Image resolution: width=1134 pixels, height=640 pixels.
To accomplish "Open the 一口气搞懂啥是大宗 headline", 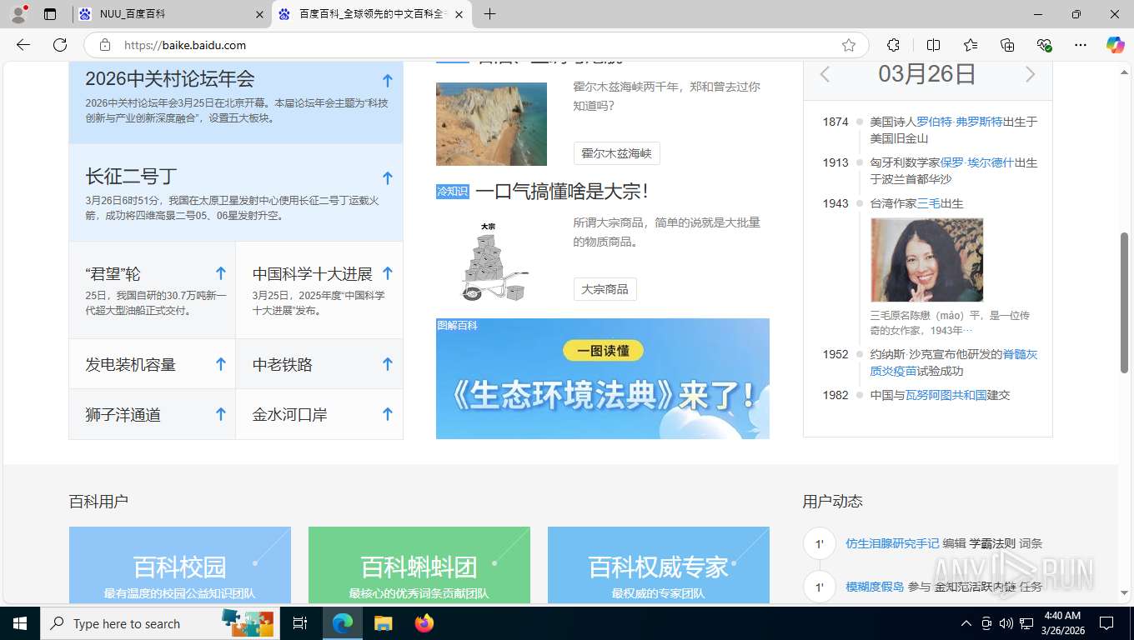I will click(561, 191).
